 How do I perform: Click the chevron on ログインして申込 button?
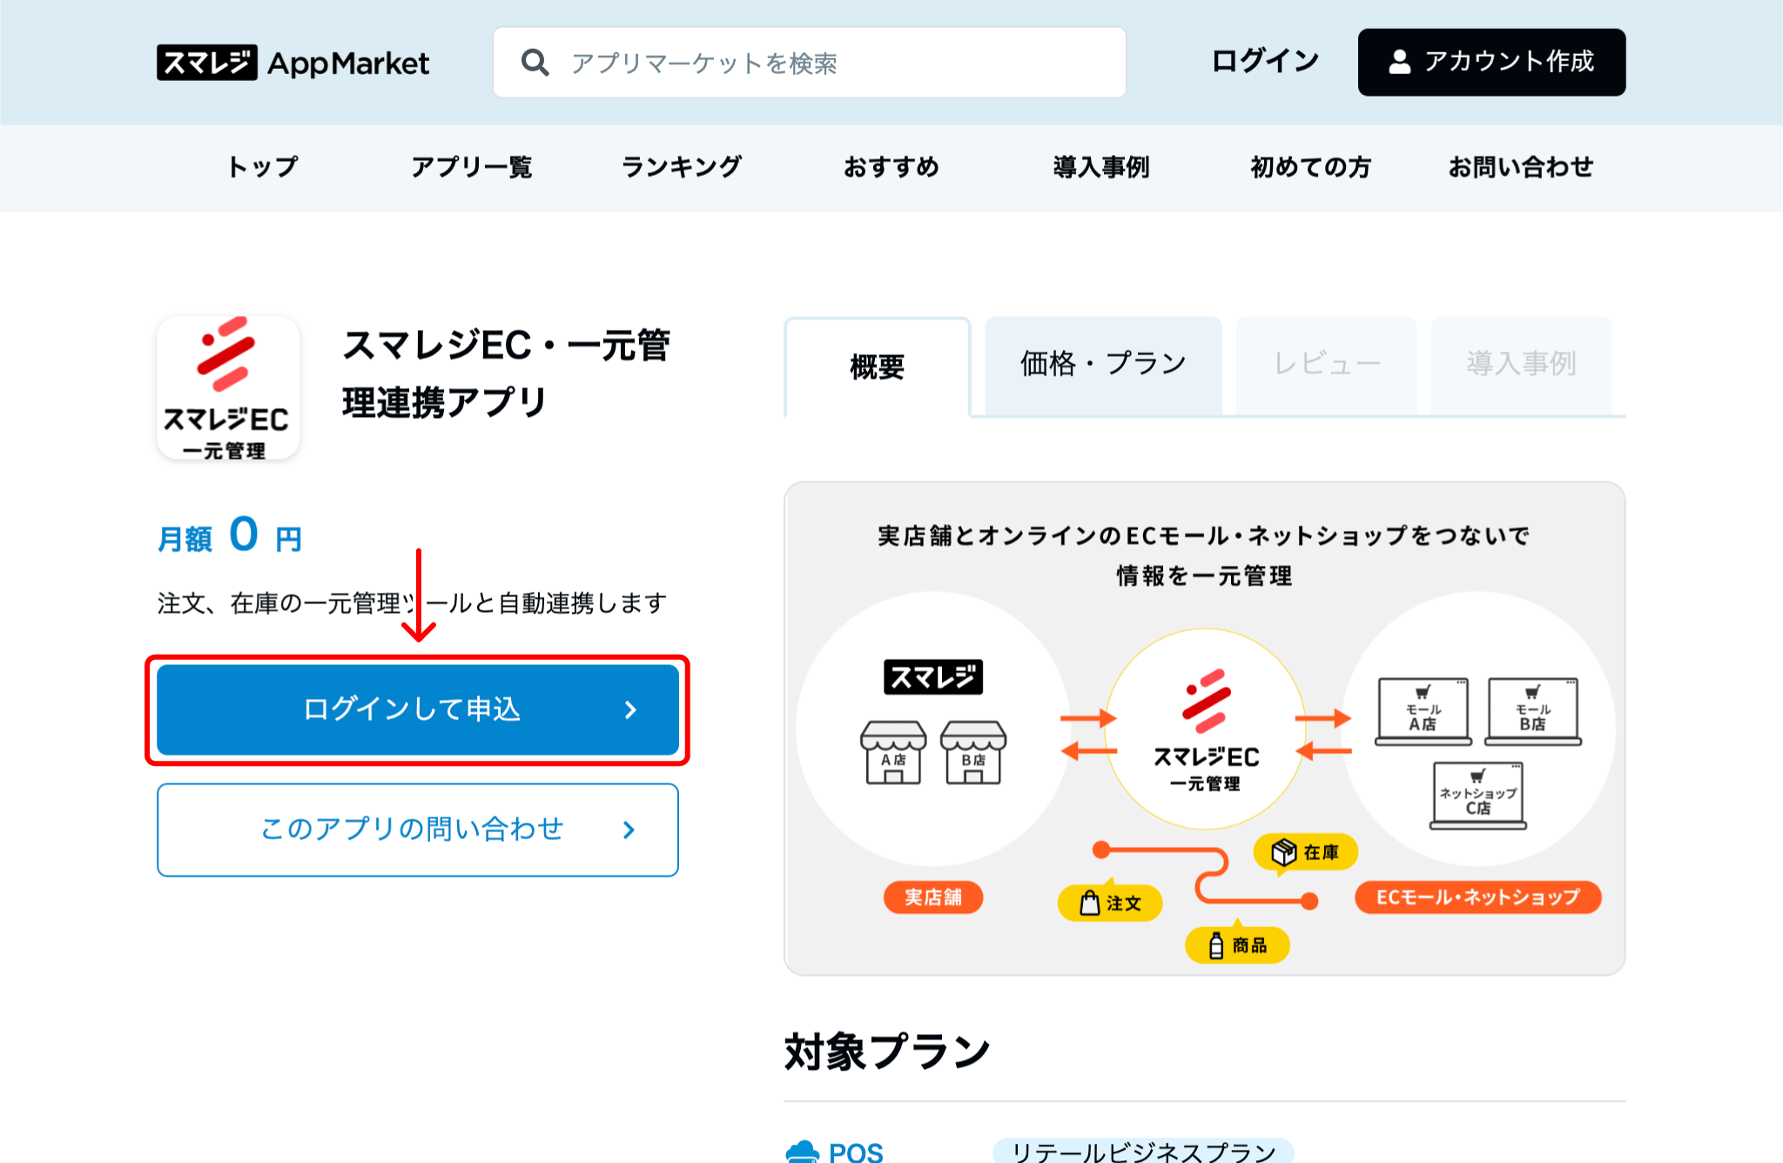(x=630, y=710)
